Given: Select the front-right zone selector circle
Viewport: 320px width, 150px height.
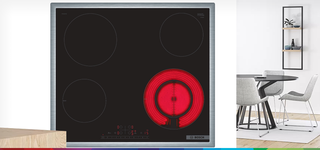Looking at the screenshot, I should (x=129, y=133).
